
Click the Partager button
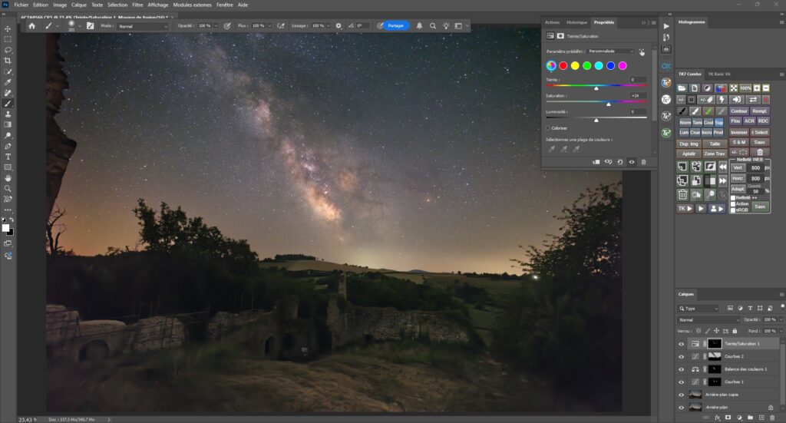(395, 25)
